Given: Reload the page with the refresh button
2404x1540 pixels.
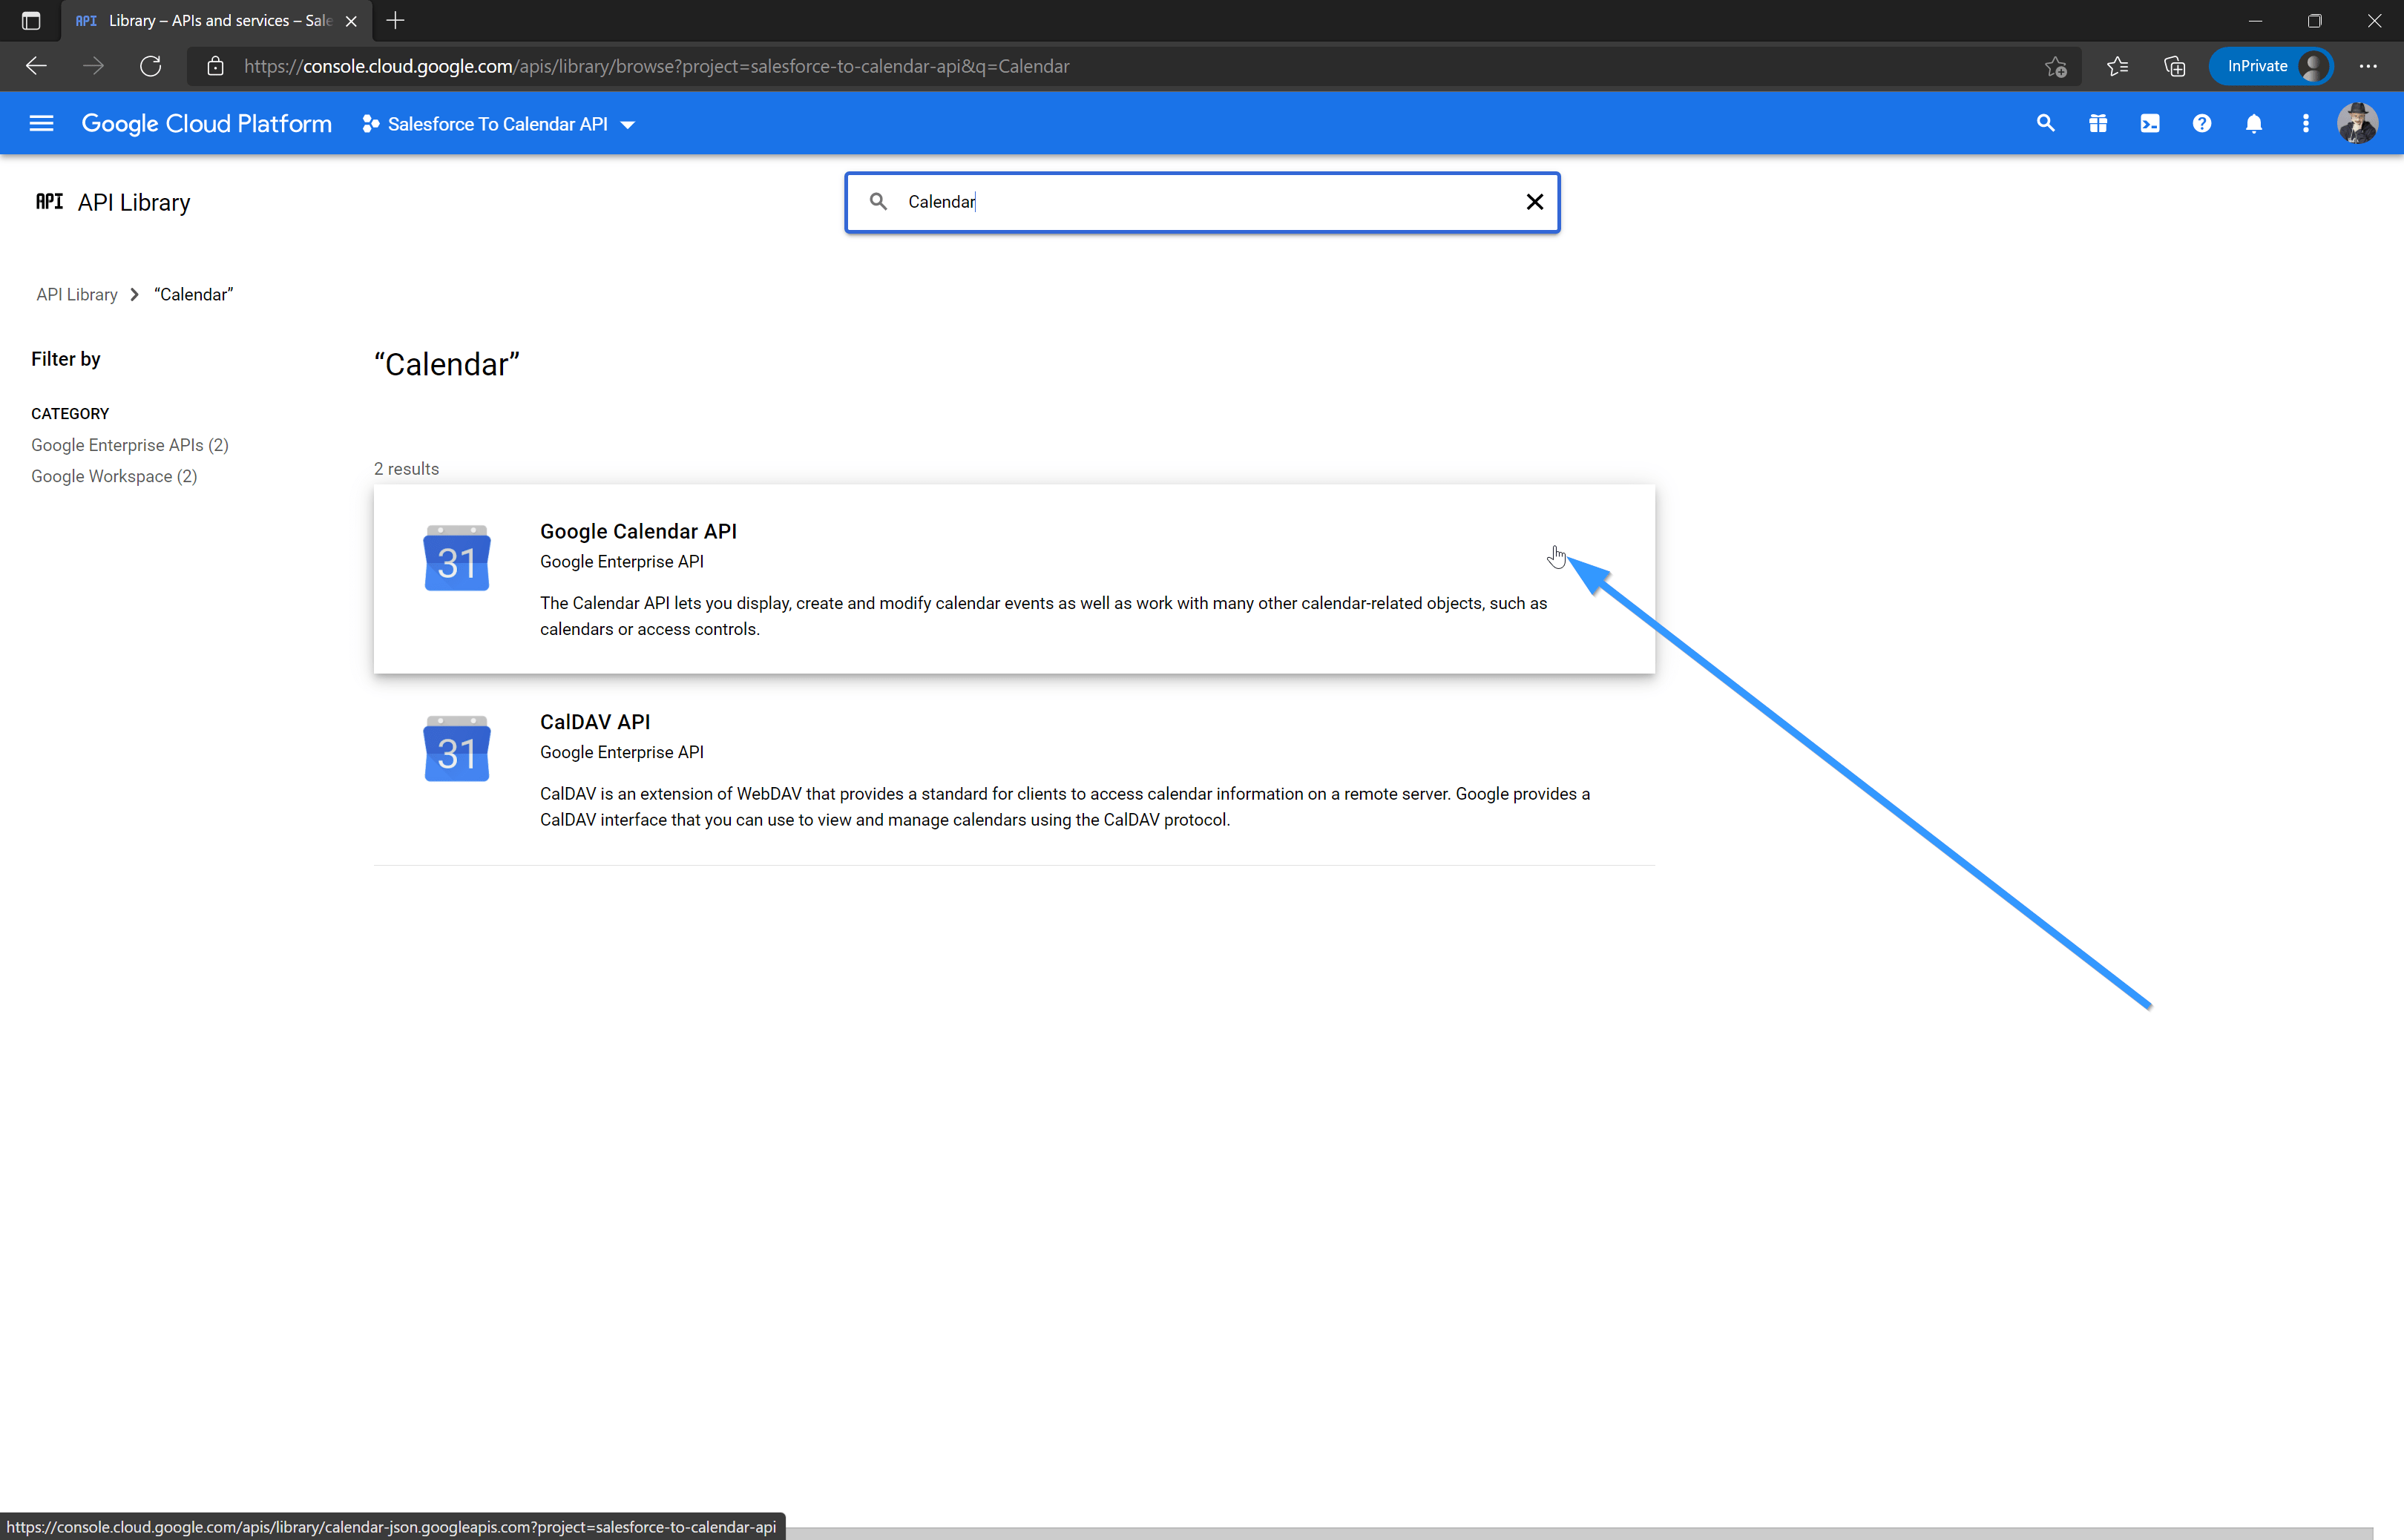Looking at the screenshot, I should pos(150,66).
